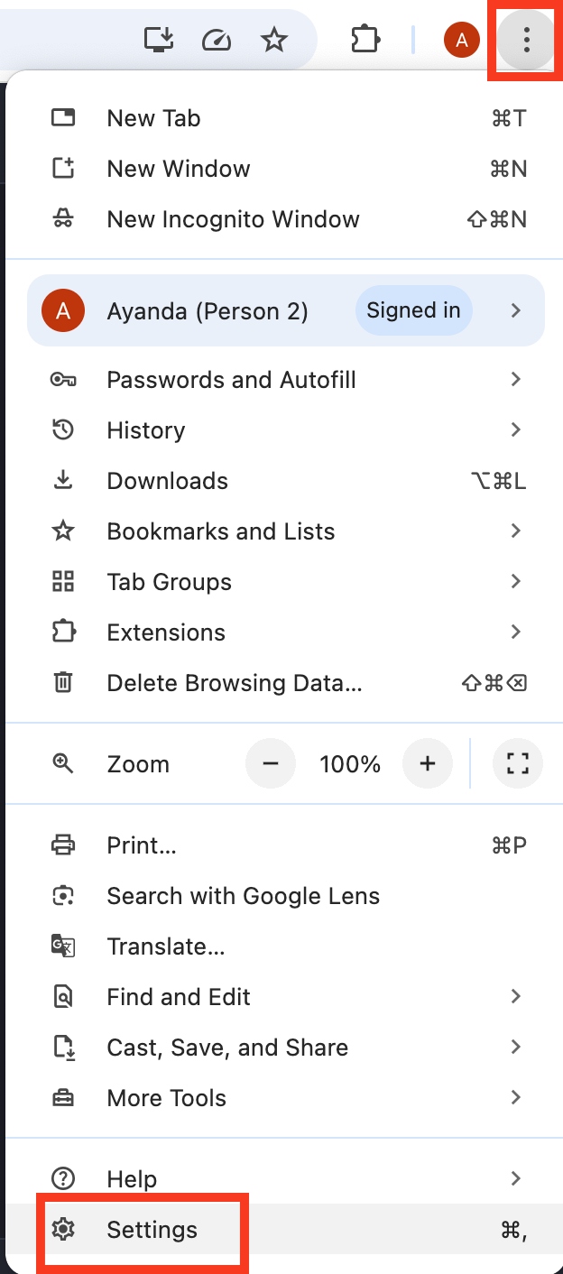Viewport: 563px width, 1274px height.
Task: Select the performance speedometer icon
Action: pyautogui.click(x=217, y=39)
